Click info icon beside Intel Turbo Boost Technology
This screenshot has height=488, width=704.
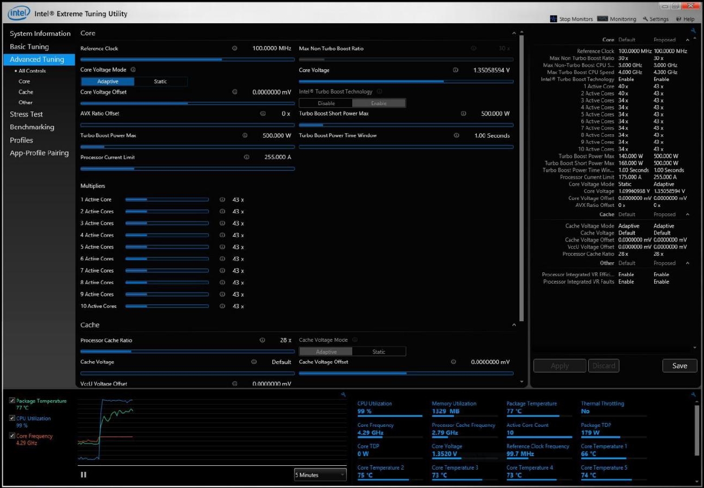point(379,92)
